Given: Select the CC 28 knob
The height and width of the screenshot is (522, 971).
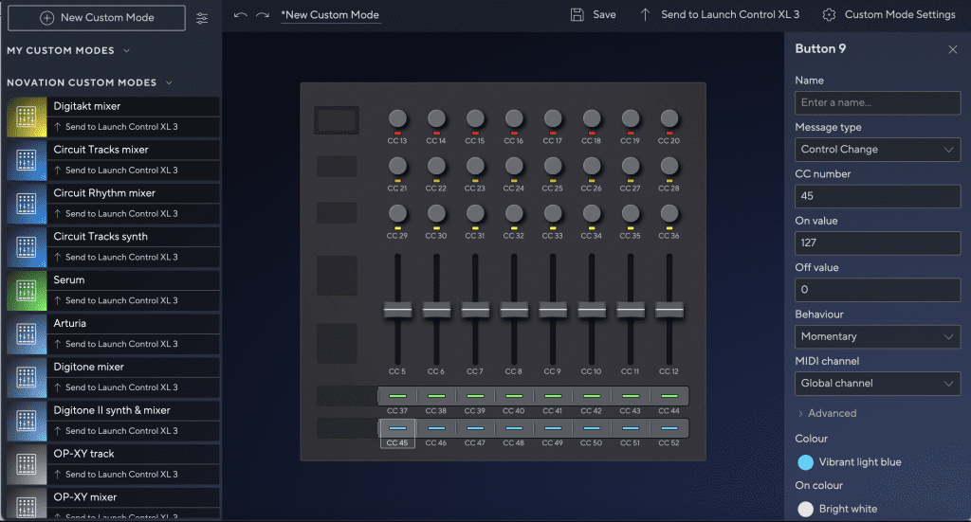Looking at the screenshot, I should click(x=669, y=166).
